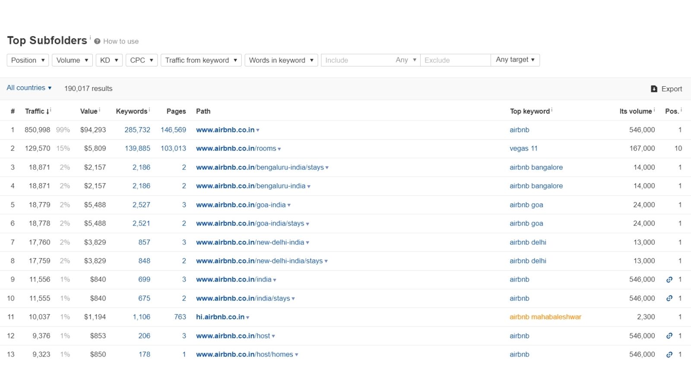The height and width of the screenshot is (388, 691).
Task: Click the Path column header
Action: (203, 111)
